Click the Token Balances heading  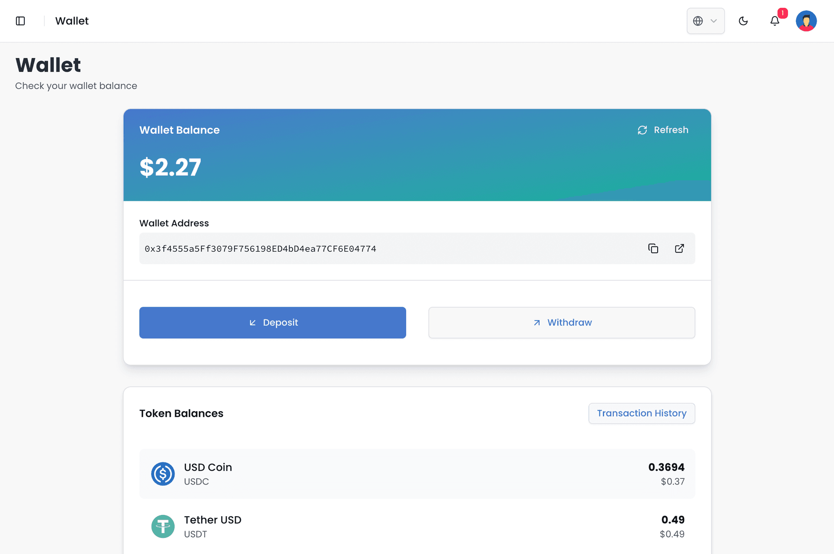[181, 413]
